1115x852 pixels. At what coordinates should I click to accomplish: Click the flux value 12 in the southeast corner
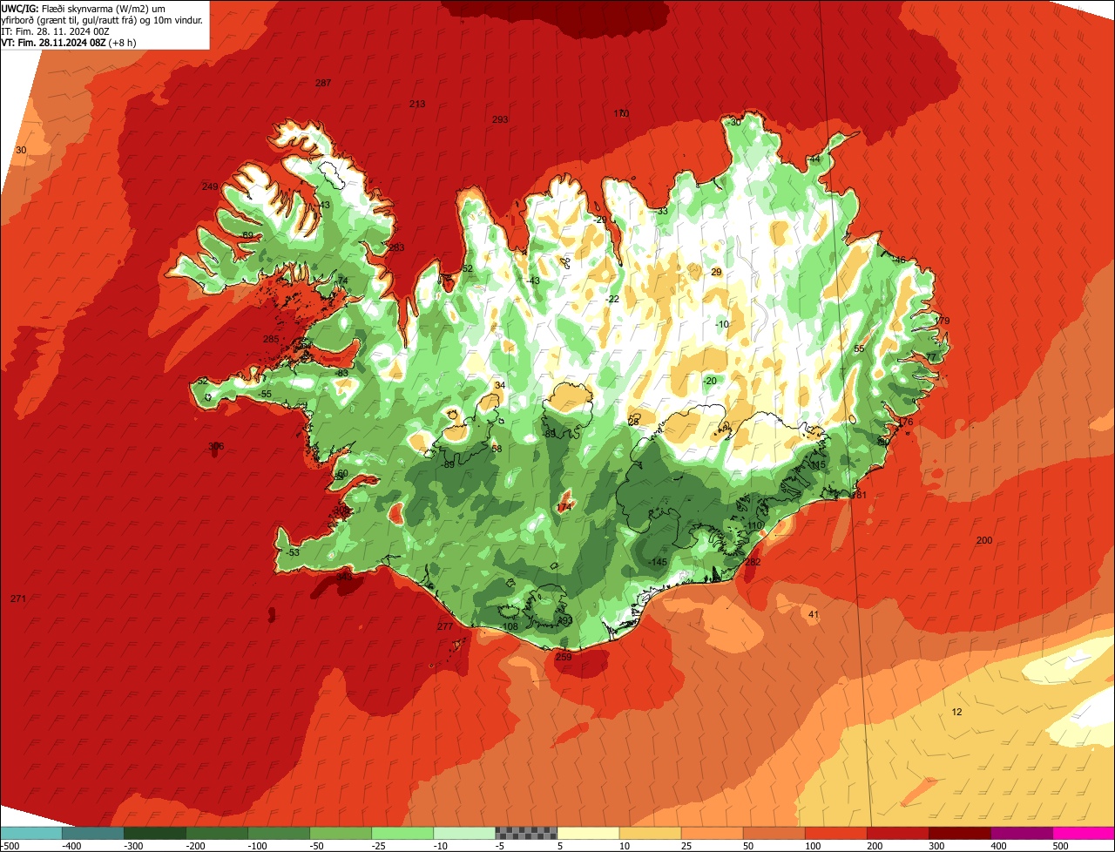956,712
